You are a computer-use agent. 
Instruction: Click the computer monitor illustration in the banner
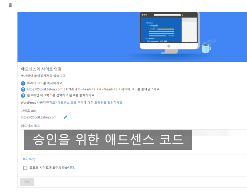click(169, 33)
